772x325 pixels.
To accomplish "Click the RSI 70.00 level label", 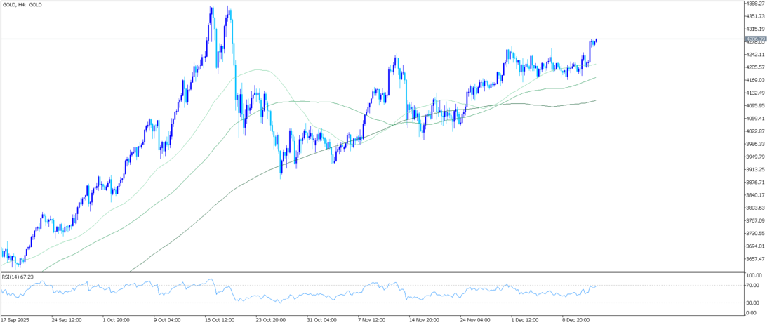I will [752, 286].
